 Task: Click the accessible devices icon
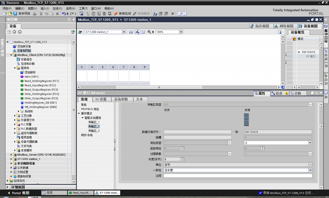pyautogui.click(x=155, y=14)
